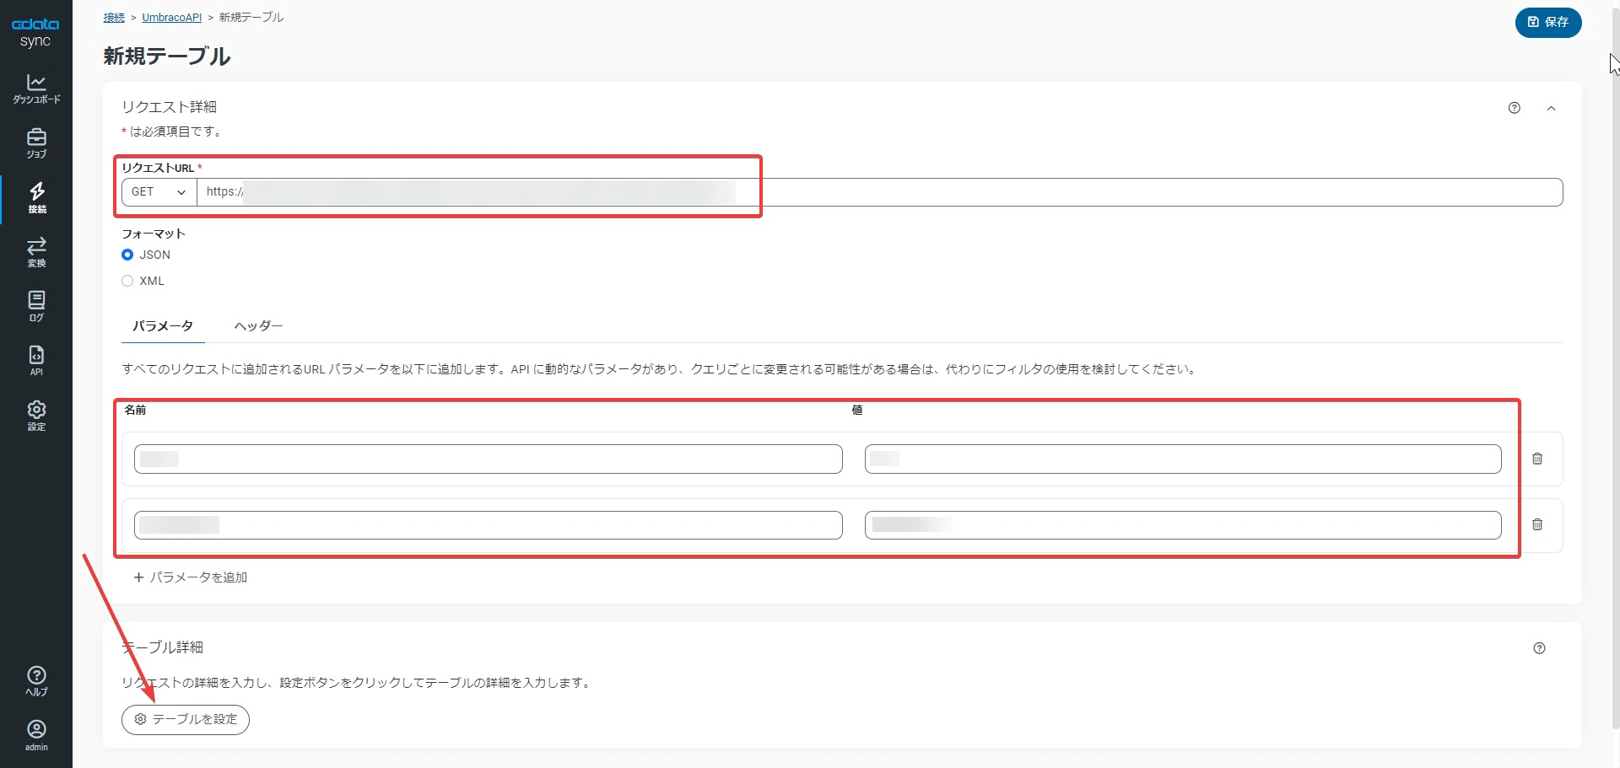Click the first parameter 名前 field

(489, 459)
